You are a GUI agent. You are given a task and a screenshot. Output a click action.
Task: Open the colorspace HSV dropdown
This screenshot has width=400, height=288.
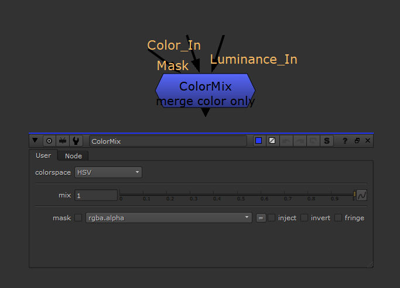[x=108, y=172]
